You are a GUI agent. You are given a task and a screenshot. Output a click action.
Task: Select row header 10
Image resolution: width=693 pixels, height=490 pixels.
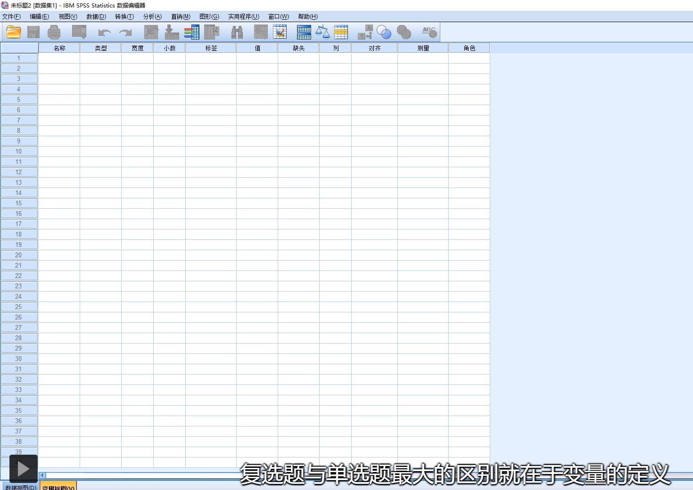[19, 151]
